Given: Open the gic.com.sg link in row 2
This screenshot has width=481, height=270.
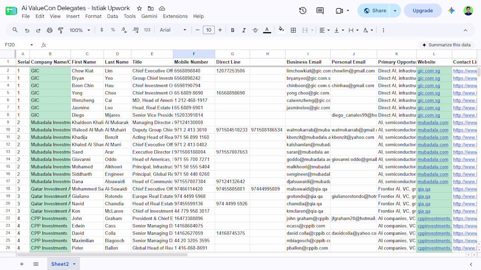Looking at the screenshot, I should pos(429,71).
